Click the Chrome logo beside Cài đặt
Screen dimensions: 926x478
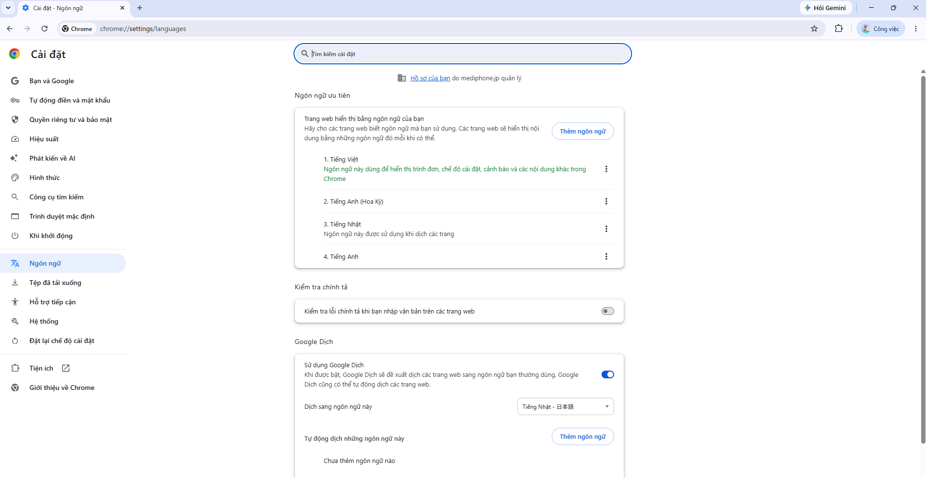(15, 54)
